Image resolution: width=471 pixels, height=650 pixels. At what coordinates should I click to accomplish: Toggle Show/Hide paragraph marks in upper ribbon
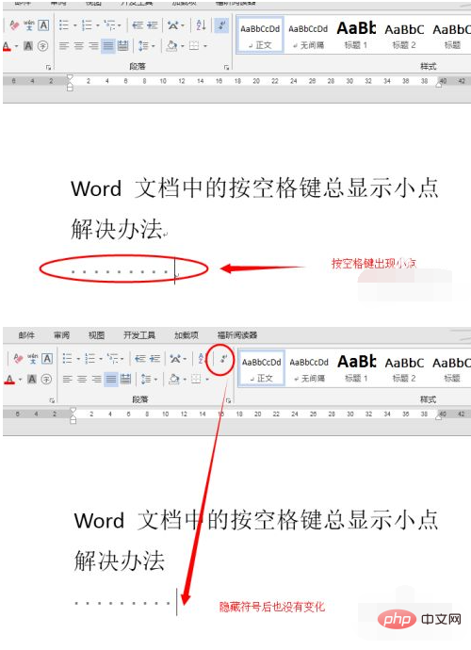coord(221,25)
